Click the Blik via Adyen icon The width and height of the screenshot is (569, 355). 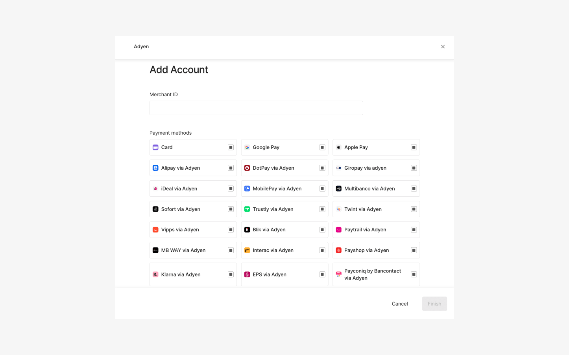(x=247, y=230)
